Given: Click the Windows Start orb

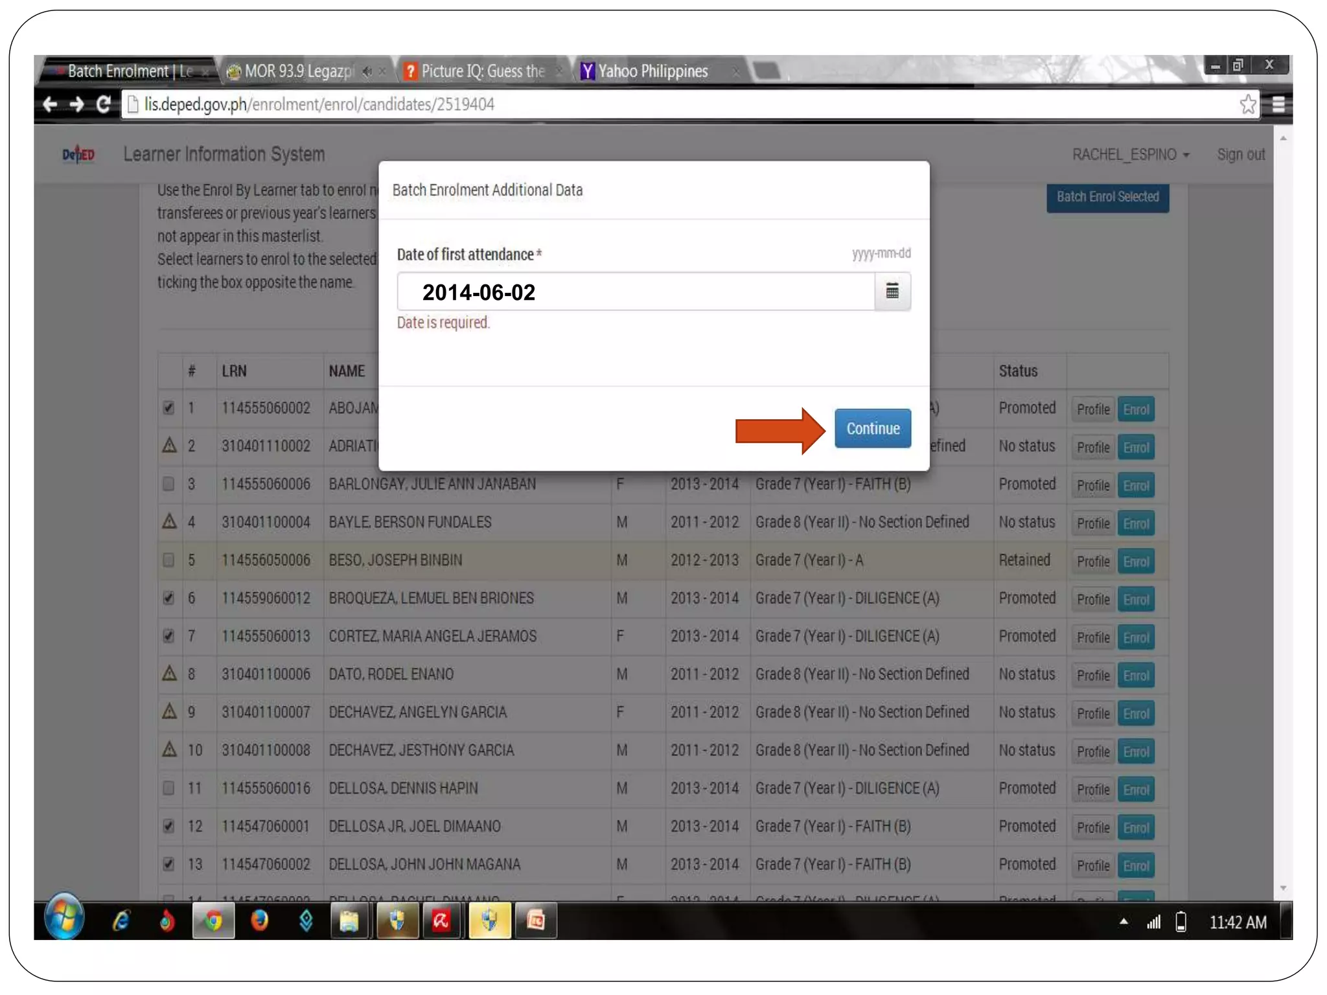Looking at the screenshot, I should [64, 918].
